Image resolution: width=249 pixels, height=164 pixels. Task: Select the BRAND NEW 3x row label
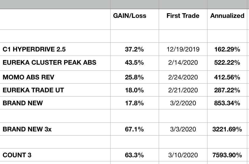click(x=27, y=129)
